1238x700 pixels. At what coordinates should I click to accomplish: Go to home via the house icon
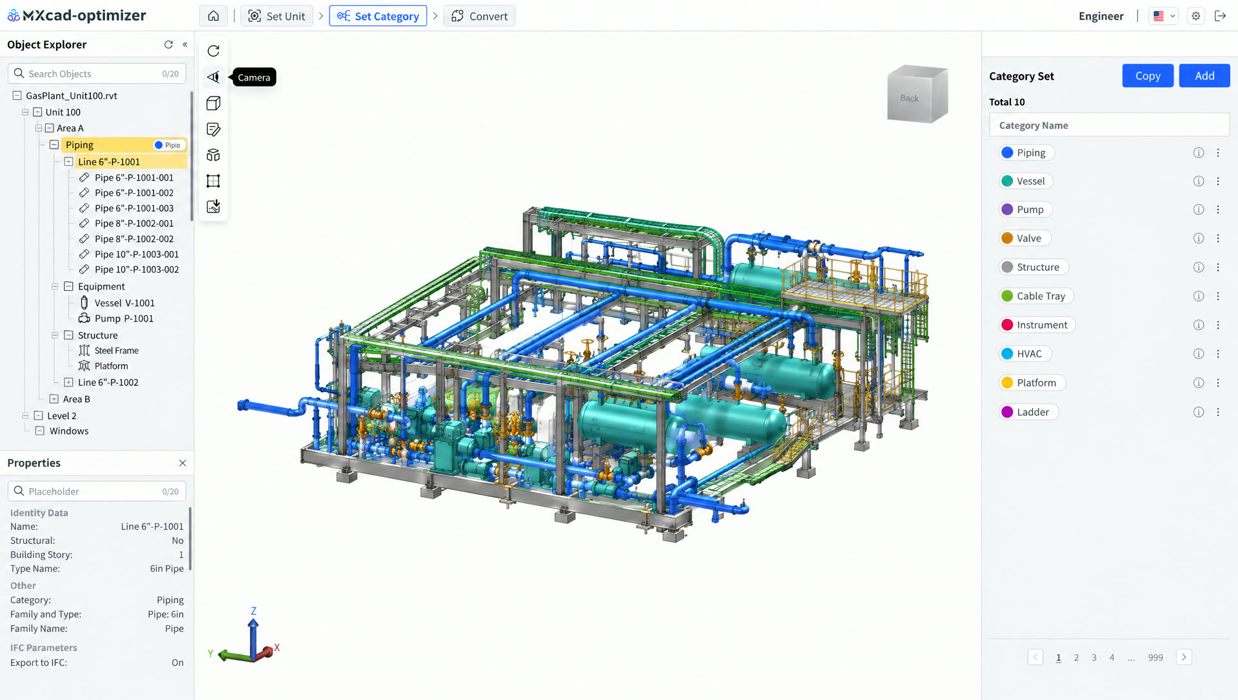(213, 16)
